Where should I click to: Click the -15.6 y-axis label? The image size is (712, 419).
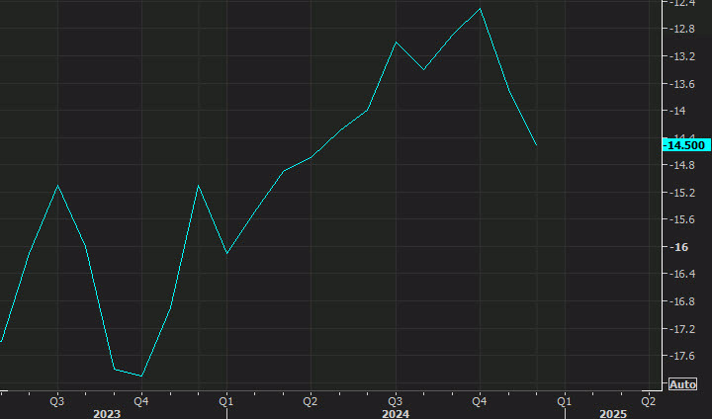point(682,219)
